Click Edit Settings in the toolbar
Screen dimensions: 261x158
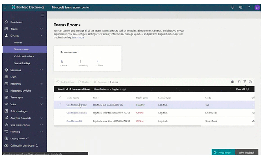(65, 82)
